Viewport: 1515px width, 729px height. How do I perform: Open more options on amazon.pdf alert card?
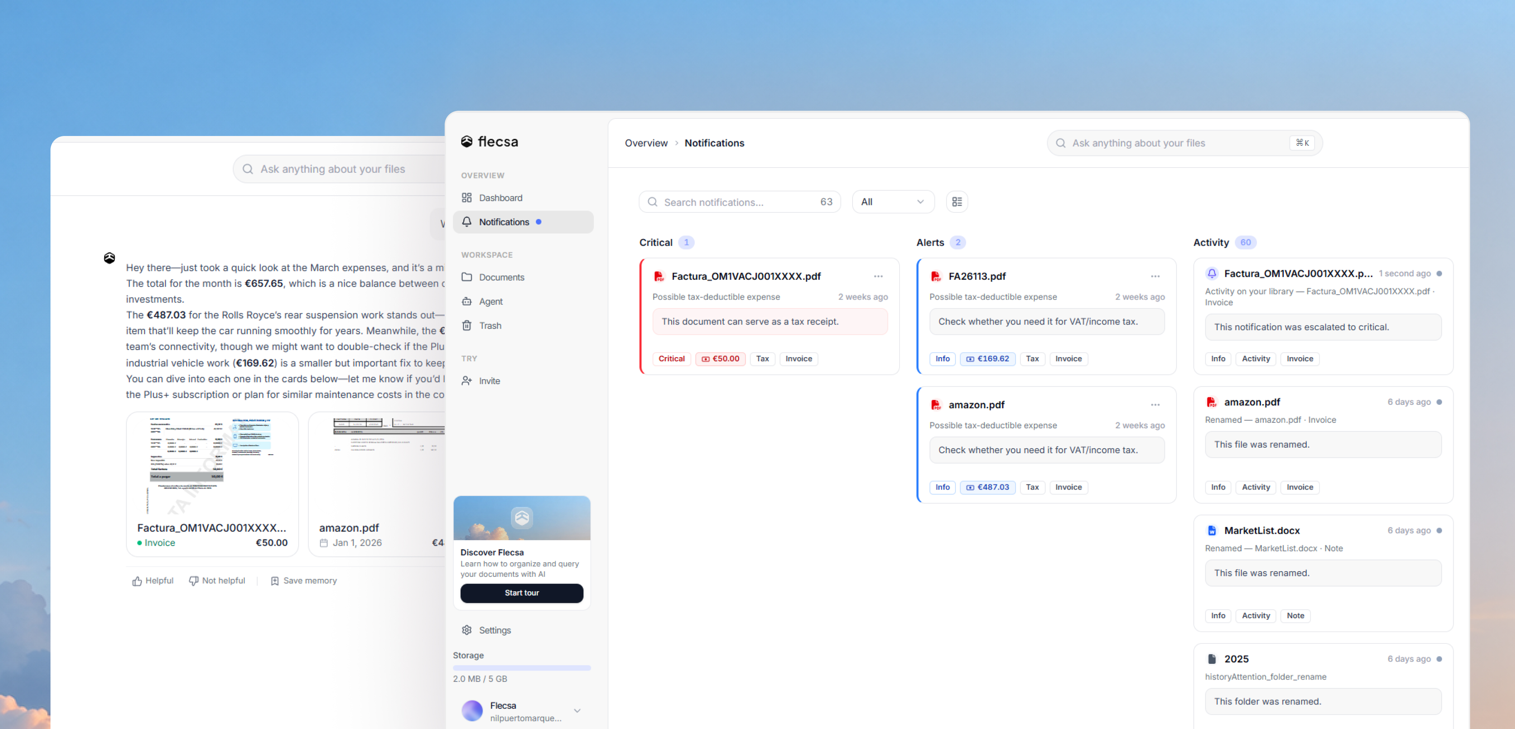click(x=1155, y=404)
